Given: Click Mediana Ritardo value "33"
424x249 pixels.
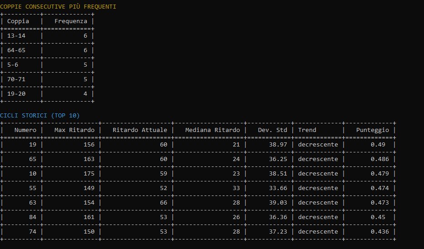Looking at the screenshot, I should pos(236,188).
